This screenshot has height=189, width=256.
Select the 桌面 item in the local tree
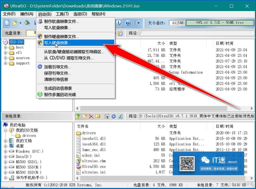(20, 146)
